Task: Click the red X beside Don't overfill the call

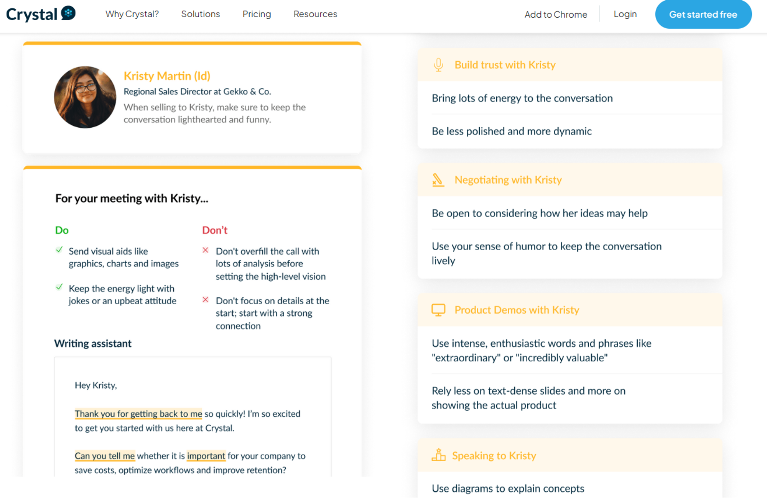Action: 206,250
